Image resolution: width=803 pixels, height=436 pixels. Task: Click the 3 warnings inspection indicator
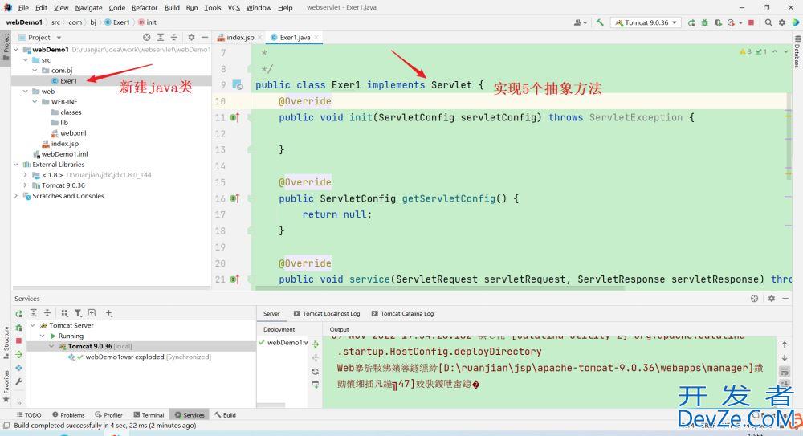(x=746, y=51)
